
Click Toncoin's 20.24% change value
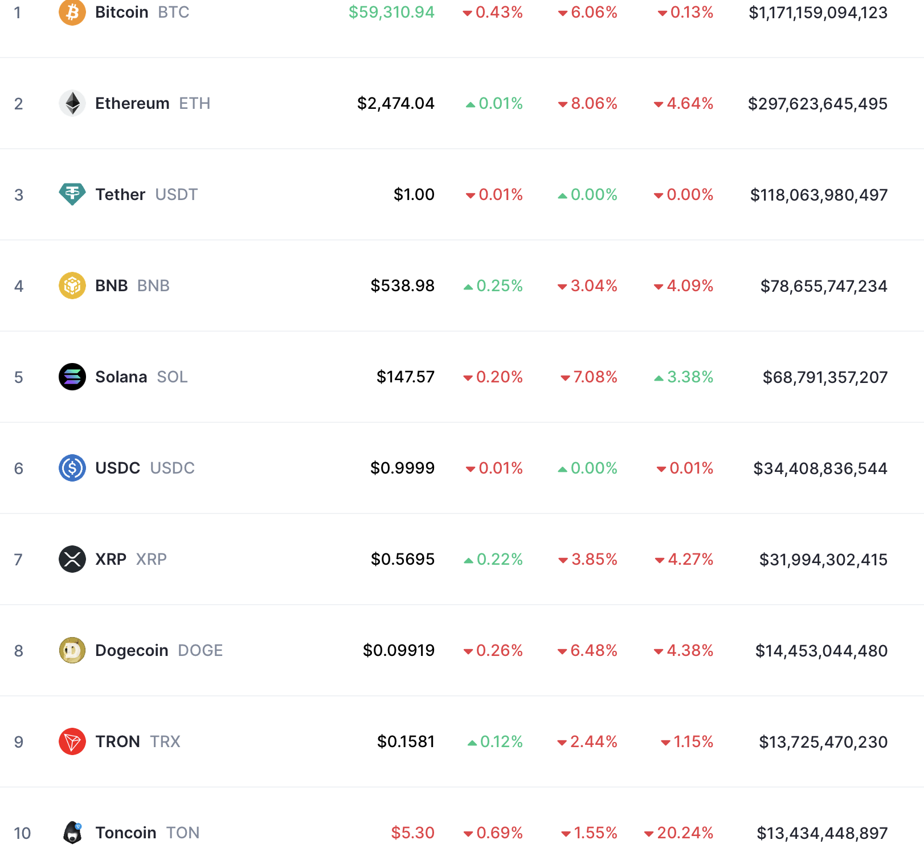point(685,833)
